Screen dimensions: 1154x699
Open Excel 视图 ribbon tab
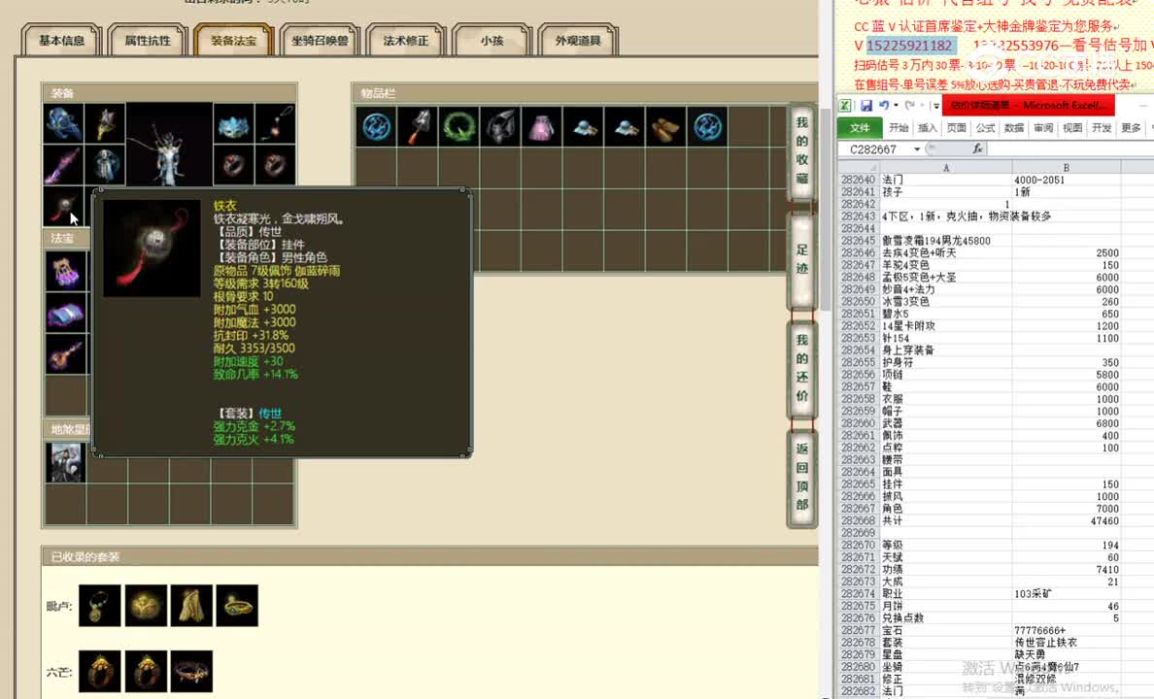pyautogui.click(x=1072, y=128)
